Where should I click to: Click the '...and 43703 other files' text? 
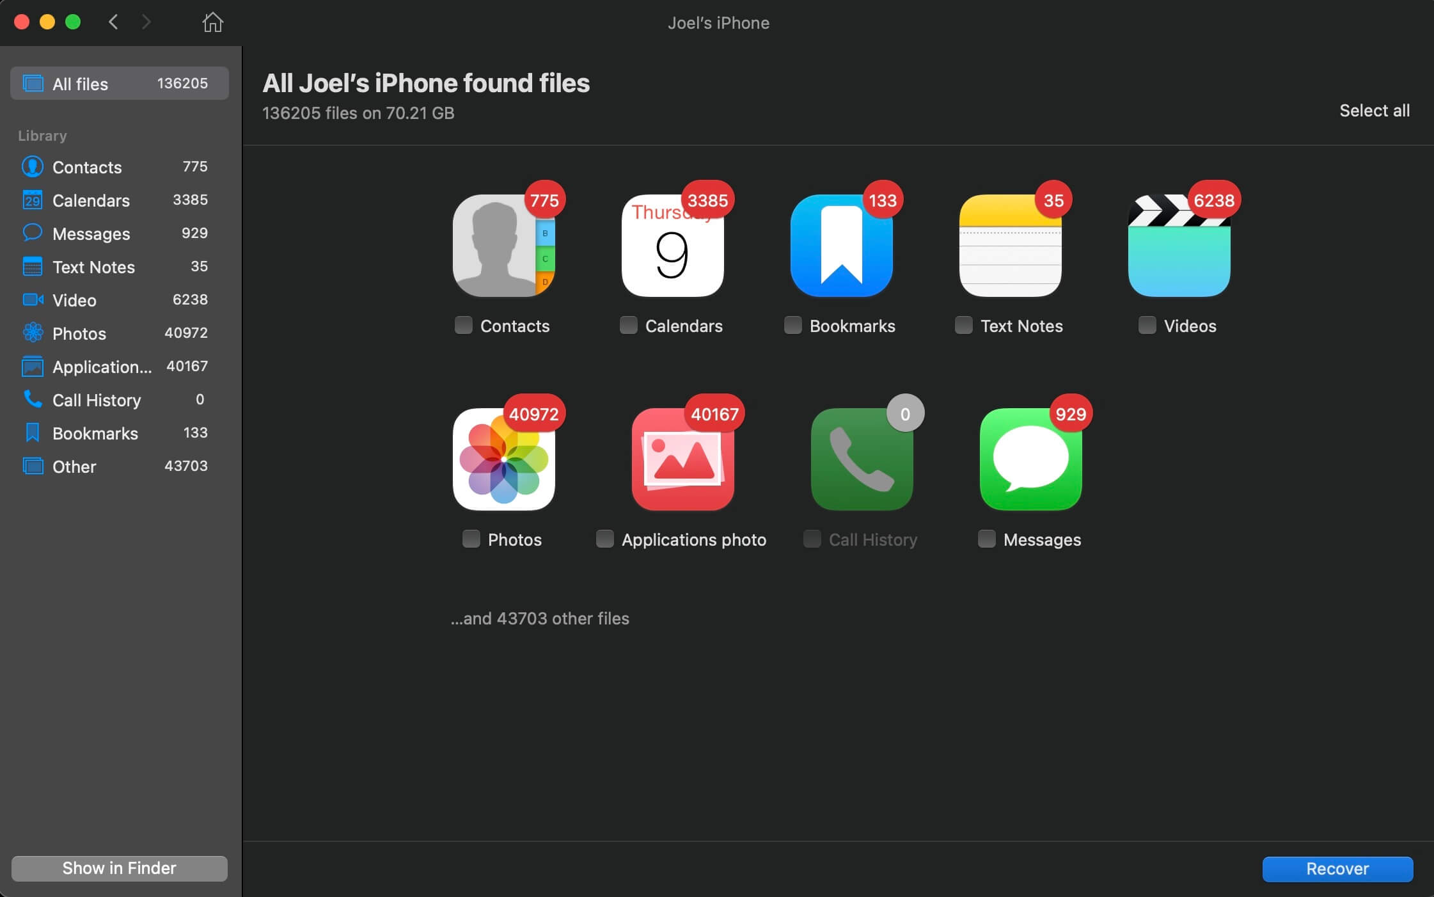coord(540,618)
